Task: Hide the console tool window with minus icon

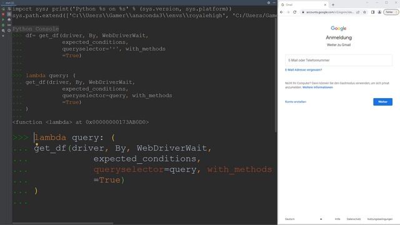Action: [x=274, y=2]
